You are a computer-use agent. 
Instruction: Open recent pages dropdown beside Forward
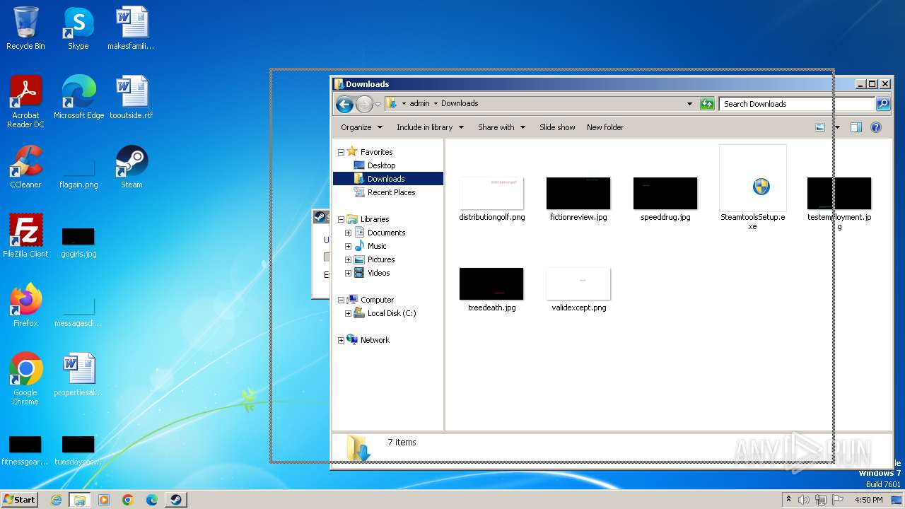pyautogui.click(x=378, y=105)
